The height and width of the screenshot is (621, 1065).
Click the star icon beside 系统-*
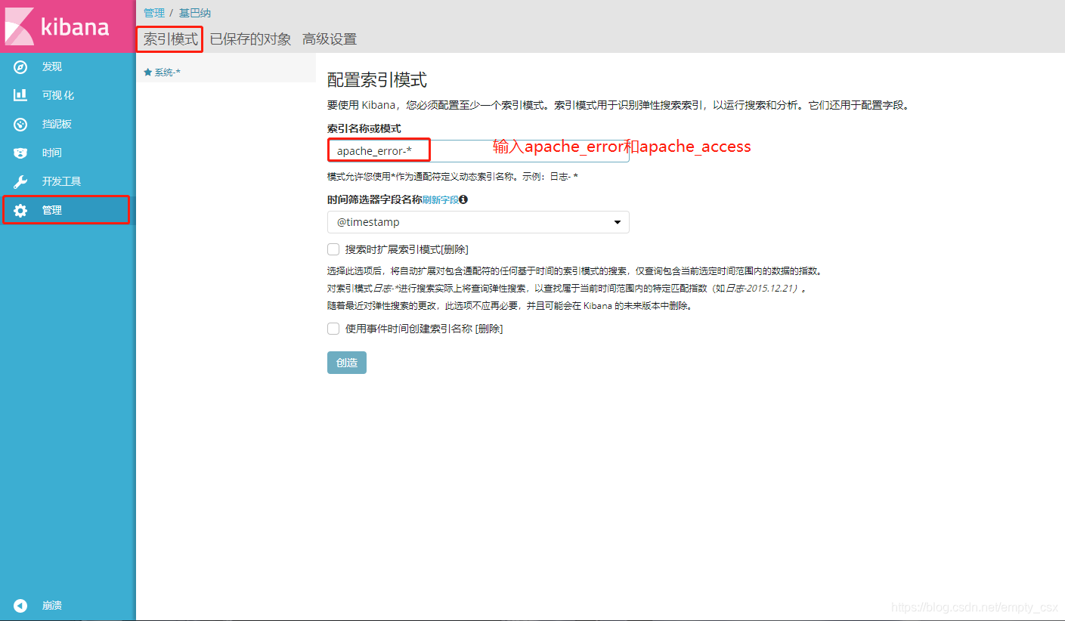(147, 73)
